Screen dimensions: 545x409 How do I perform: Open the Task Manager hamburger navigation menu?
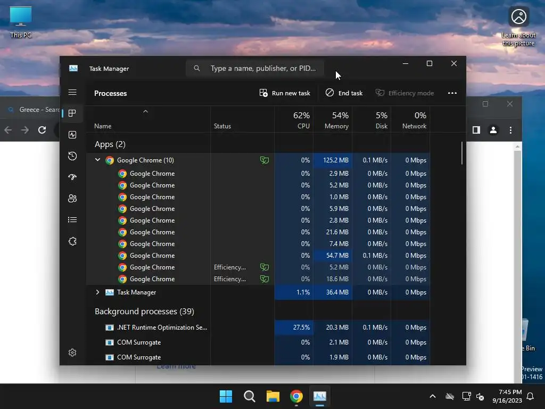point(72,92)
